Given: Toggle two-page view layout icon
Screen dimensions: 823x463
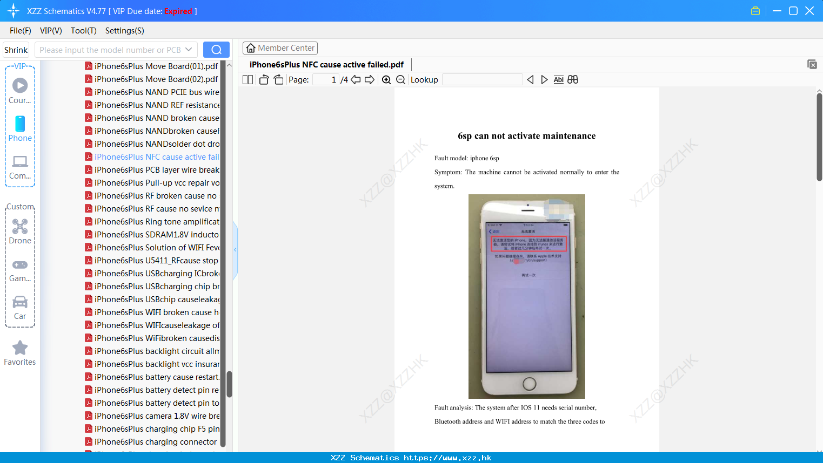Looking at the screenshot, I should point(247,80).
